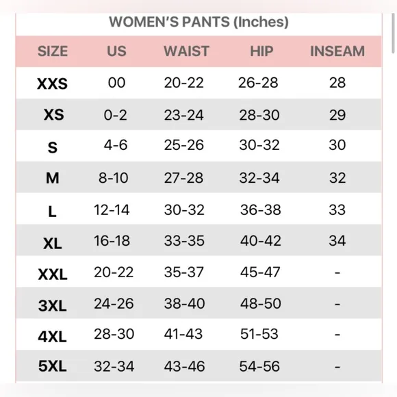Click the XS size label
397x397 pixels.
53,115
